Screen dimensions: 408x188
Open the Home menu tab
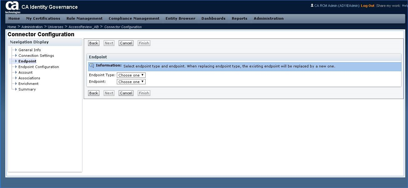14,18
